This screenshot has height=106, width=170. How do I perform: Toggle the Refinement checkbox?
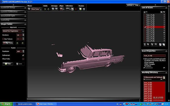pyautogui.click(x=23, y=55)
